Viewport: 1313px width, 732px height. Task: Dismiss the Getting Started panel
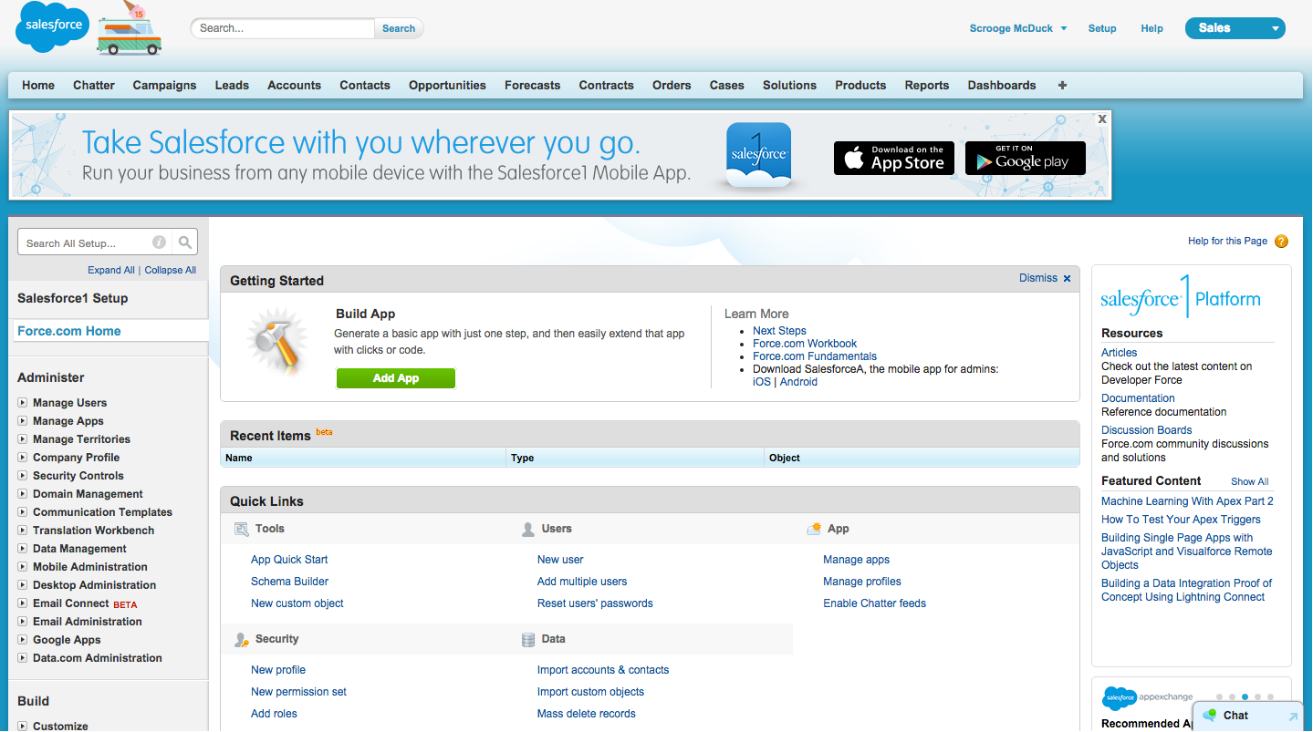pos(1045,278)
